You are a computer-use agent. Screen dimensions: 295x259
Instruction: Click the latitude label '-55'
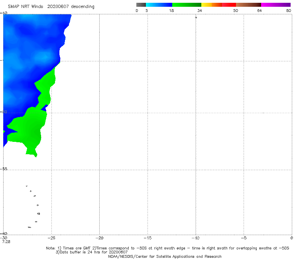pos(4,169)
